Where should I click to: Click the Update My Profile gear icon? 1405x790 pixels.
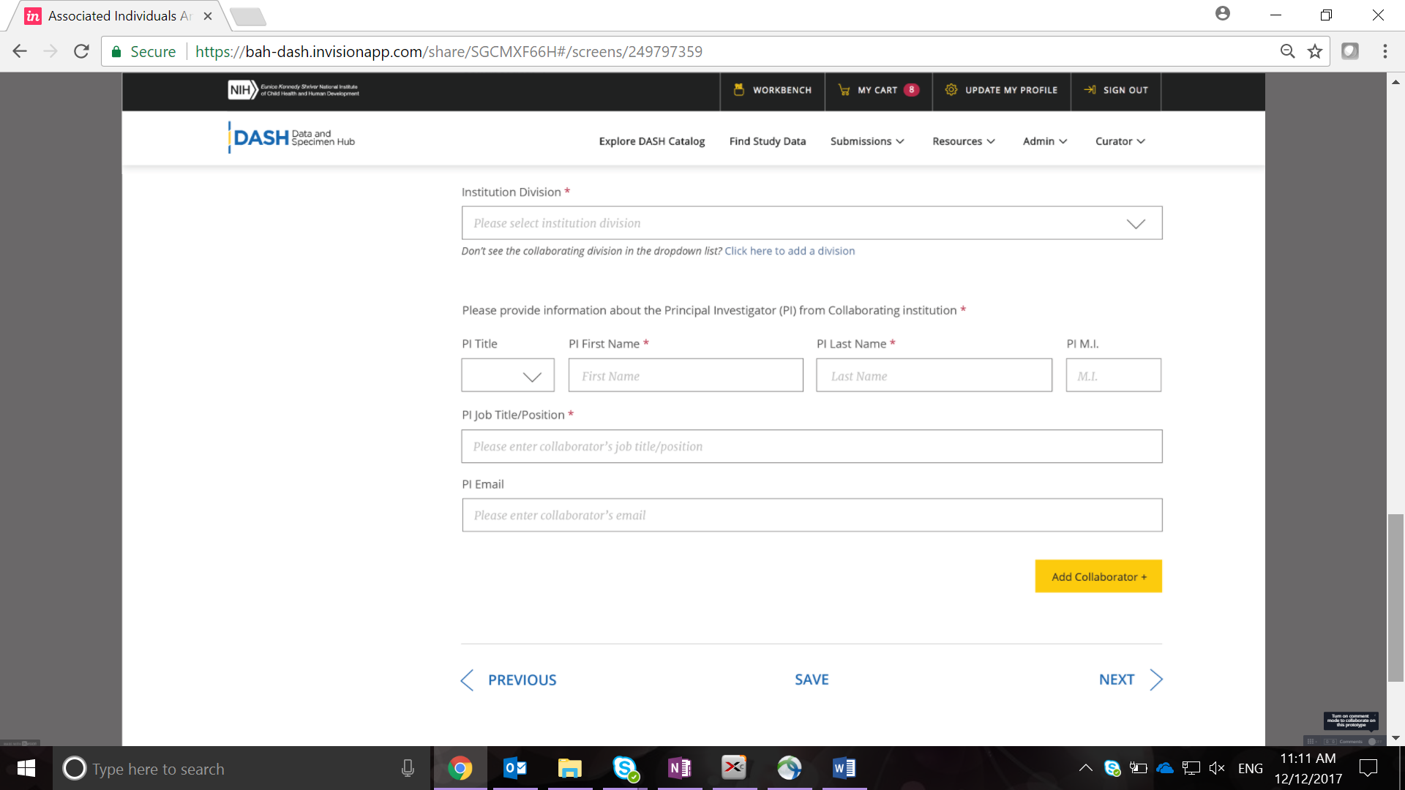click(951, 90)
